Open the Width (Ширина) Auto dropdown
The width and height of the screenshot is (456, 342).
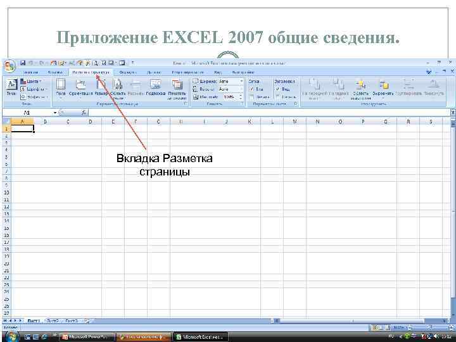tap(241, 82)
